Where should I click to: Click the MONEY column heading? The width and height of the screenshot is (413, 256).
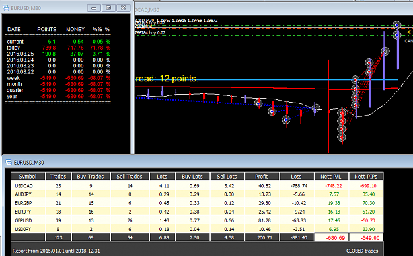coord(75,29)
